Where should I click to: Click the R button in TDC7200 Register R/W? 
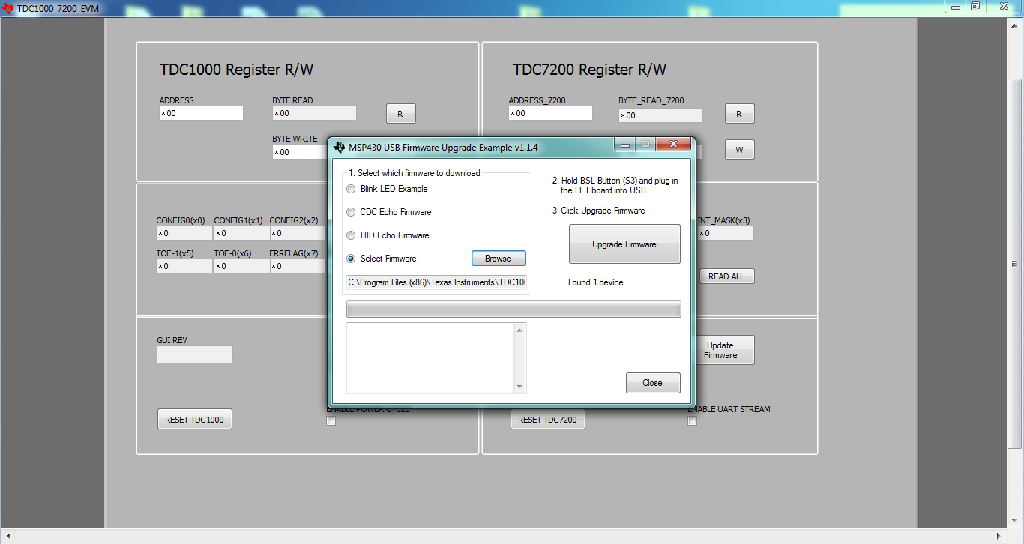[x=739, y=114]
